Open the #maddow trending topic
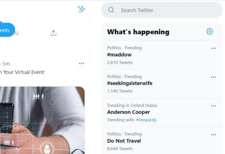225x154 pixels. [x=119, y=55]
